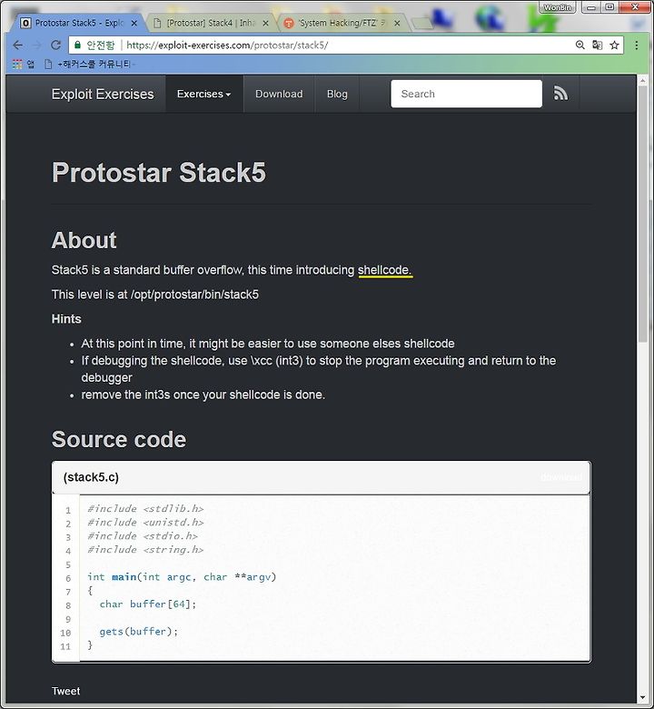Click the gets(buffer); code line
This screenshot has height=709, width=654.
(139, 631)
